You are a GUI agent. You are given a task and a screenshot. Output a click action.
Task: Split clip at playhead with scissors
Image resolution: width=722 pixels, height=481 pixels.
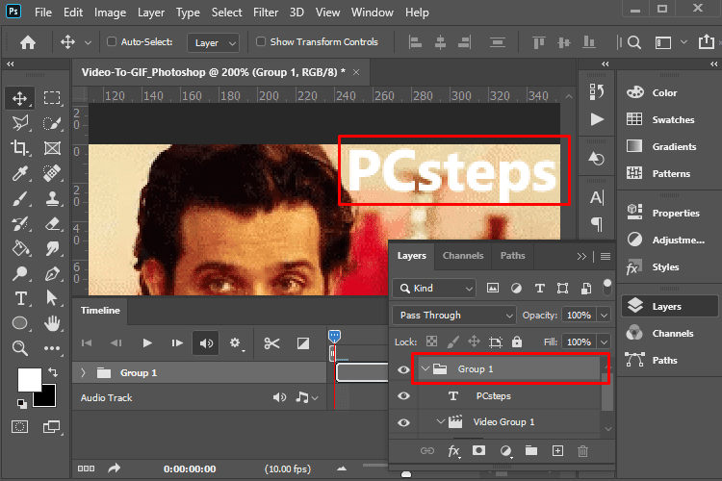pyautogui.click(x=271, y=343)
